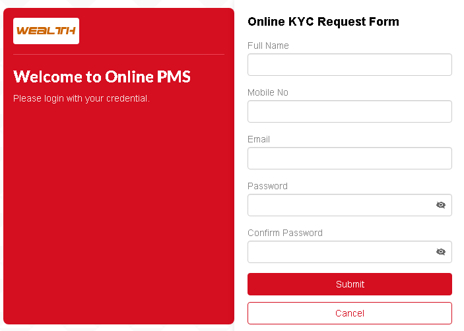Select the Email input field
The image size is (464, 331).
(x=349, y=158)
